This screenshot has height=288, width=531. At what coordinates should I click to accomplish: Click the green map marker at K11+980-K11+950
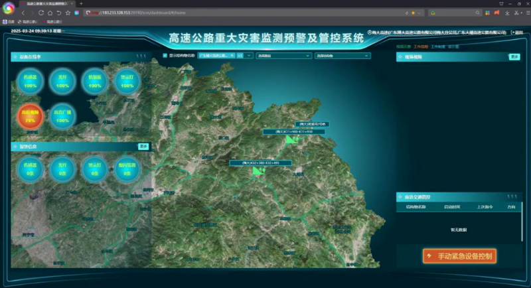coord(290,139)
